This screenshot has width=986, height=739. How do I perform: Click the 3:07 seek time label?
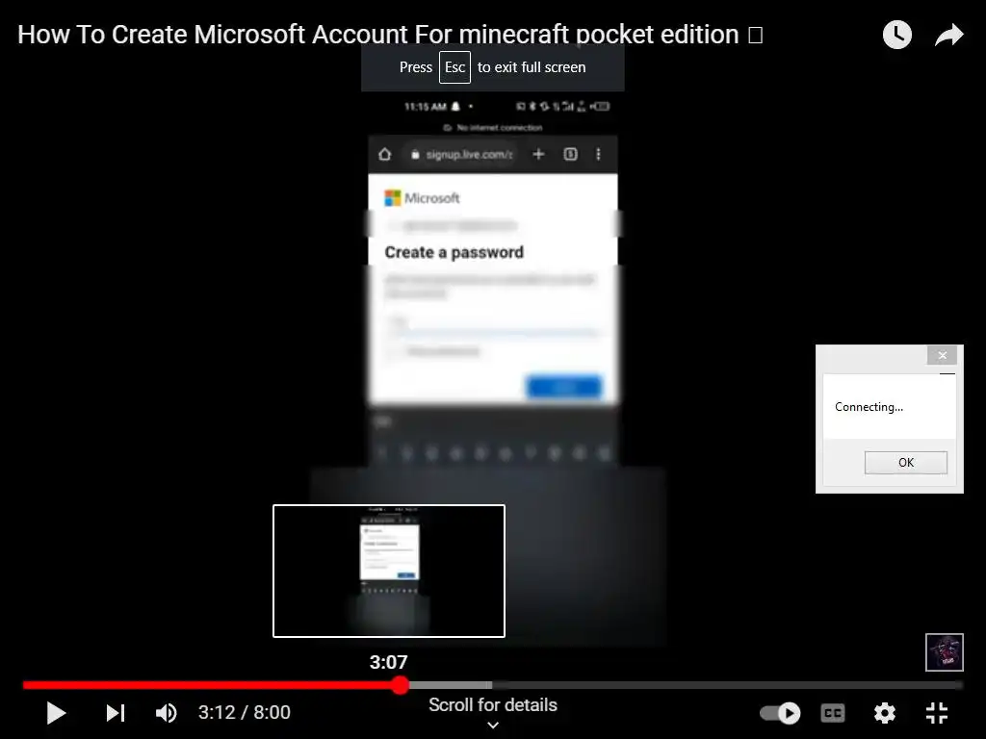pyautogui.click(x=389, y=662)
